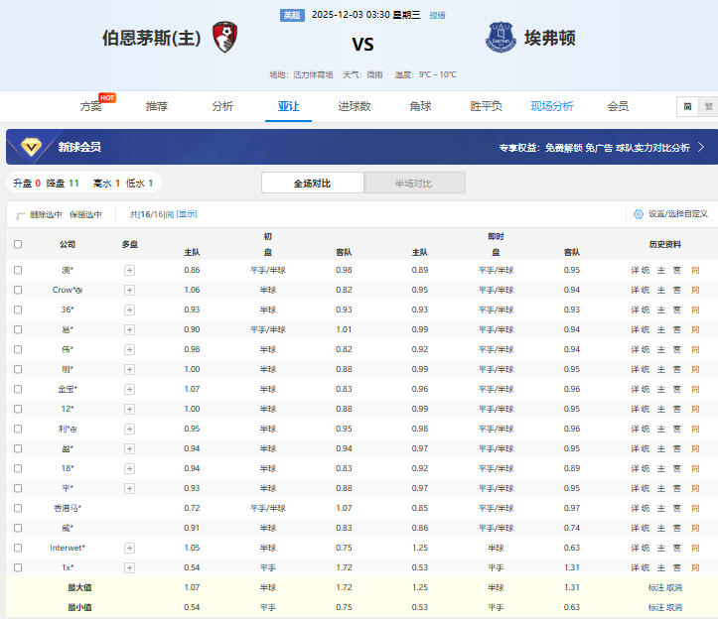The height and width of the screenshot is (619, 718).
Task: Click the [显示] show link
Action: (187, 213)
